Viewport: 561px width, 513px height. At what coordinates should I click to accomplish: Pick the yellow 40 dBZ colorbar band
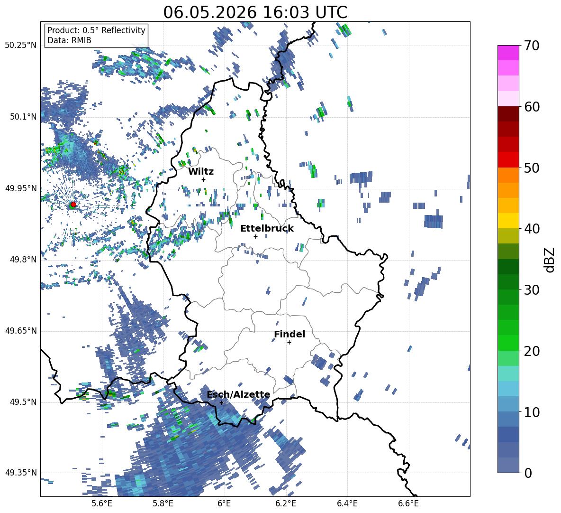[x=508, y=221]
